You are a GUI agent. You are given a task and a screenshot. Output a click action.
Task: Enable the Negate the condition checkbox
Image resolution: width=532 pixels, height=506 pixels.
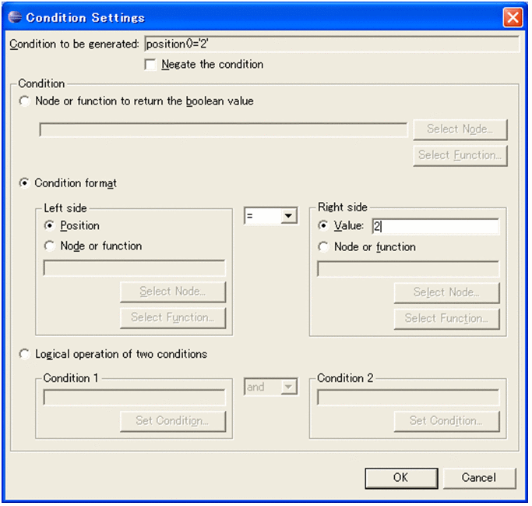[x=151, y=65]
